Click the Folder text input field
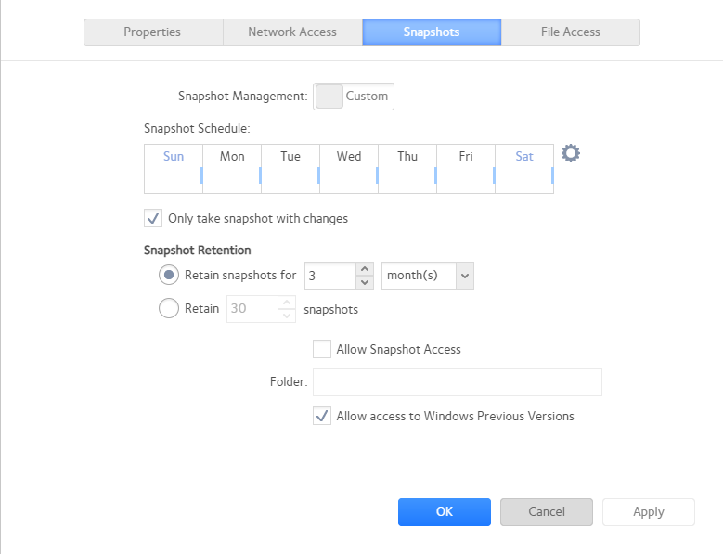Screen dimensions: 723x554 click(x=457, y=382)
